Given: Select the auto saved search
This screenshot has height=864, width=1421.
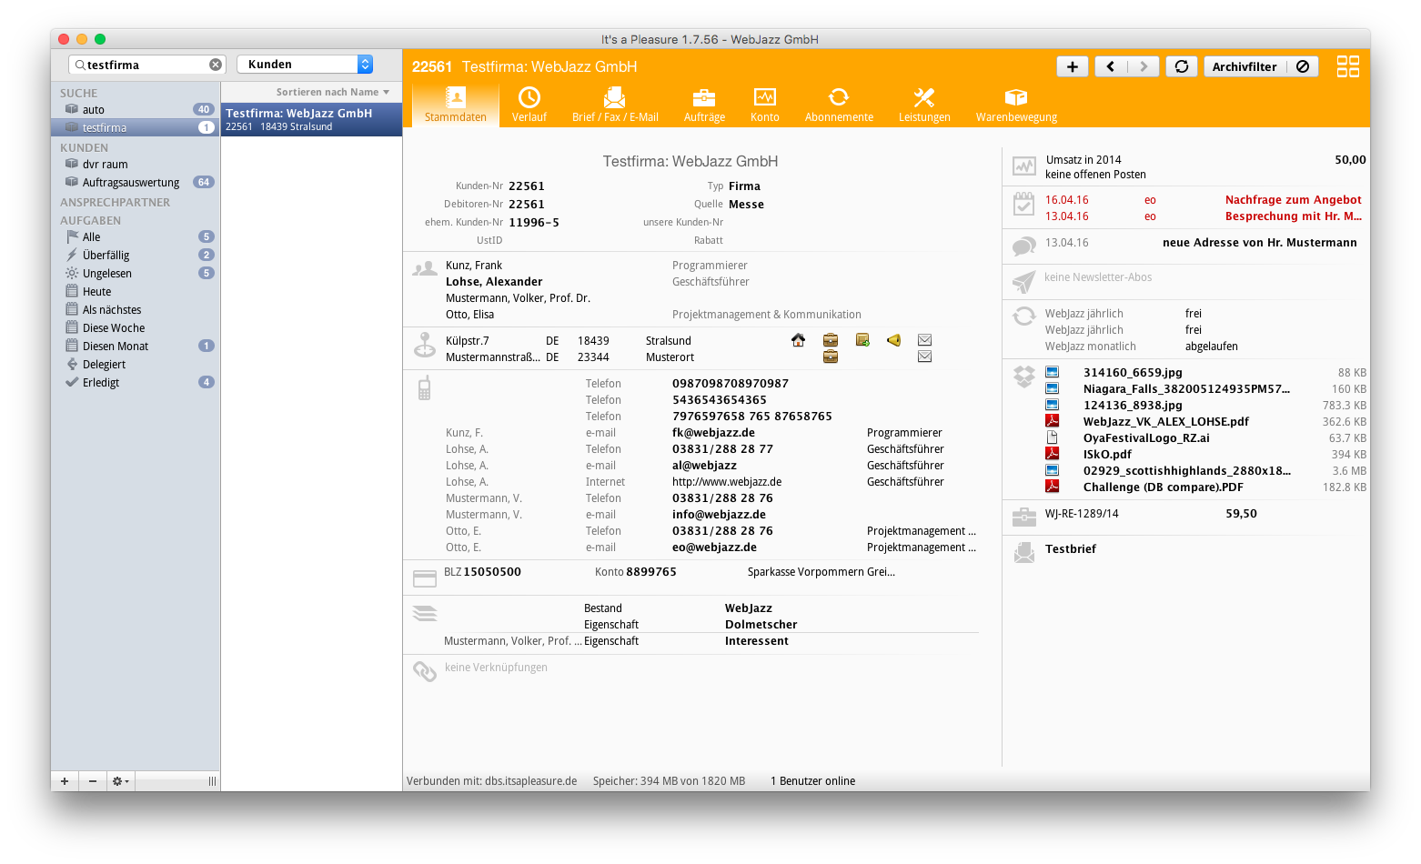Looking at the screenshot, I should (x=136, y=109).
